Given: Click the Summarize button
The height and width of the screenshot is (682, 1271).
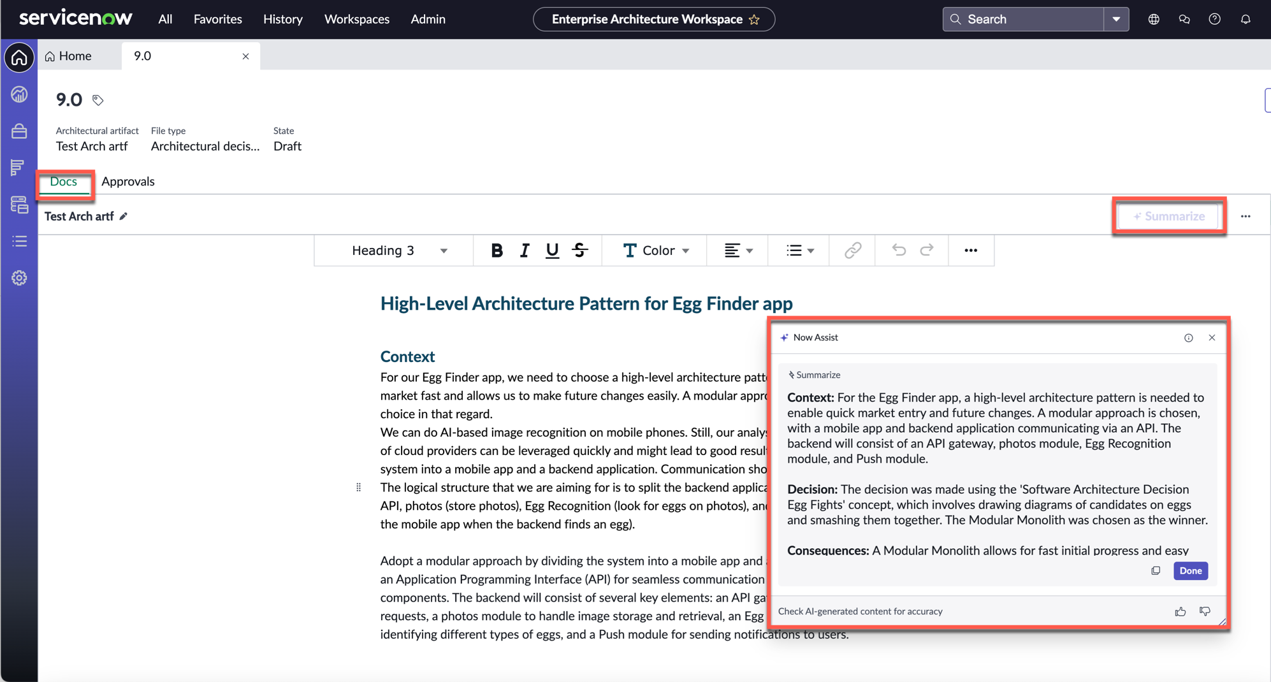Looking at the screenshot, I should (1169, 216).
